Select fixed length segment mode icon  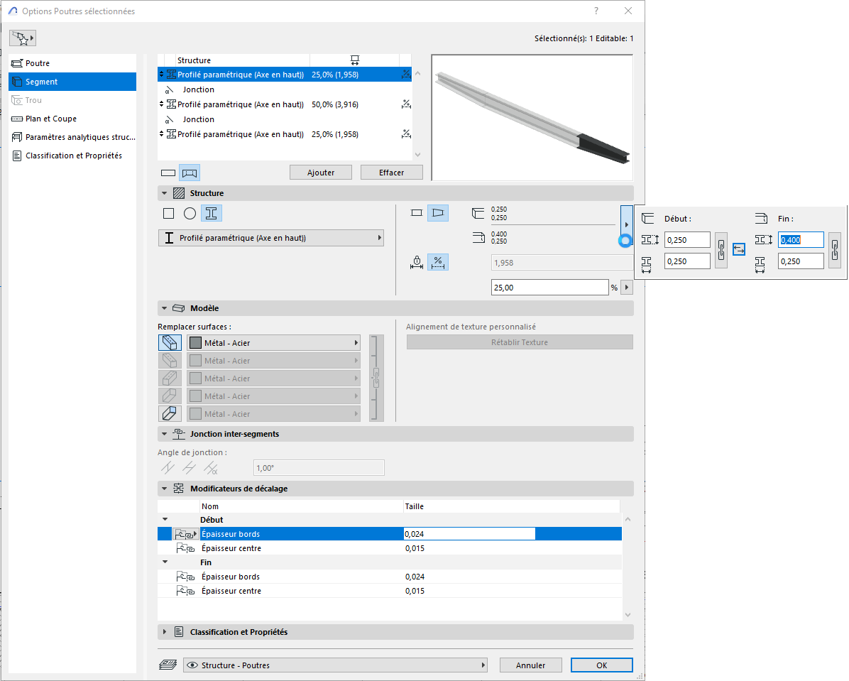coord(417,262)
